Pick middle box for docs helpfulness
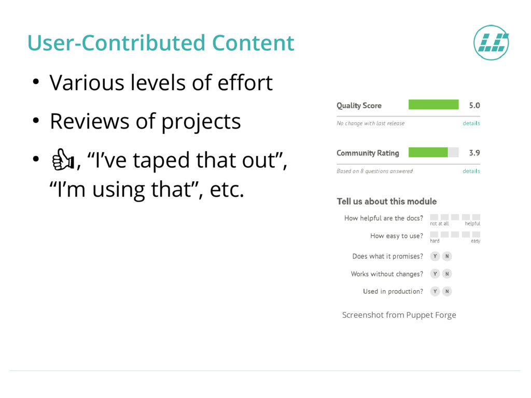 pos(455,217)
